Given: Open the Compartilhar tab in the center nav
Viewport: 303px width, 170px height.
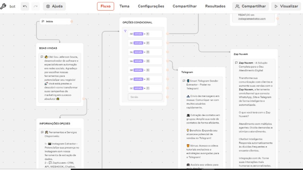Looking at the screenshot, I should click(x=184, y=6).
